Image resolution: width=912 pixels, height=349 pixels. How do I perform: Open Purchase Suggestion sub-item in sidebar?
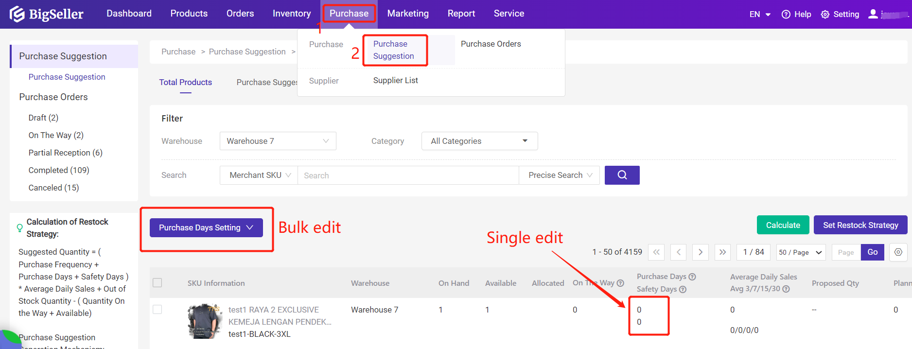67,77
